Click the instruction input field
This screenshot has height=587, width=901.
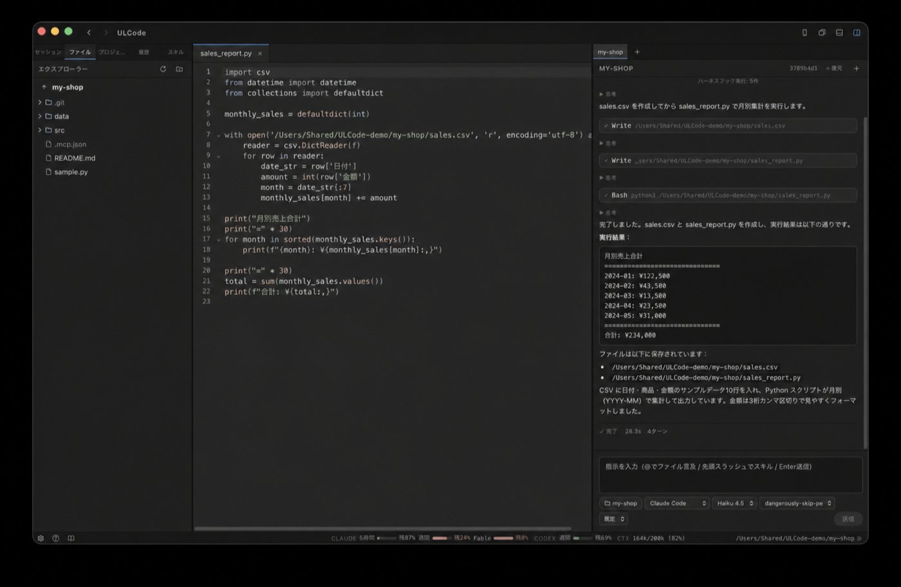click(730, 475)
